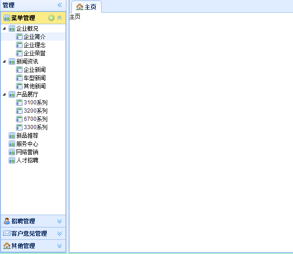Click the icon beside 车型新闻
The image size is (293, 254).
(x=19, y=78)
